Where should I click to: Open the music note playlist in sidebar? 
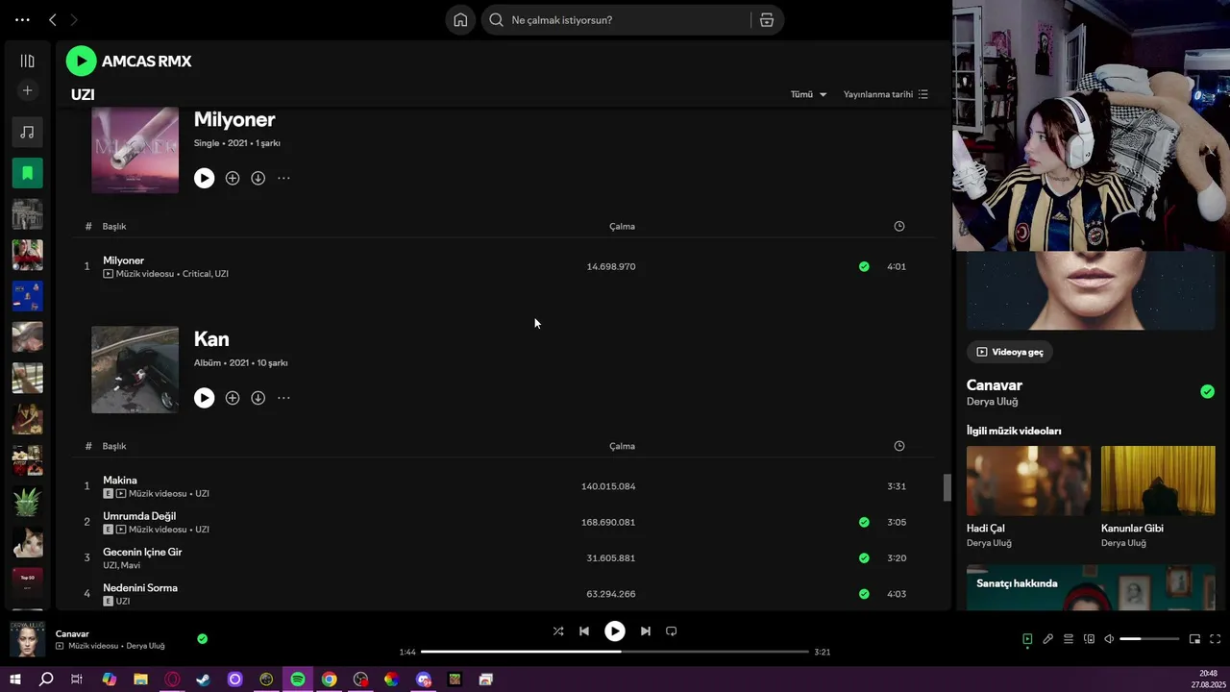[27, 132]
